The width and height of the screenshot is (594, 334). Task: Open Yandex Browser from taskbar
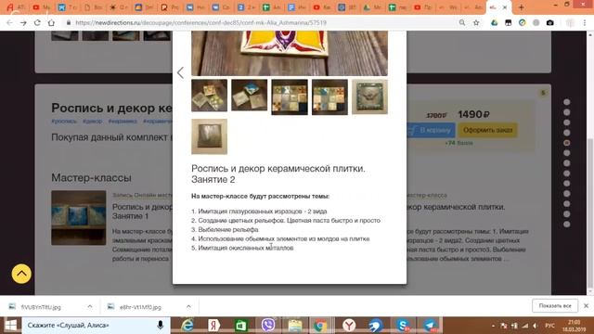pos(349,326)
